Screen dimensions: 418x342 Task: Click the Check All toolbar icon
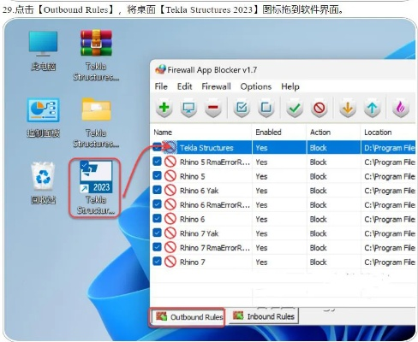pos(242,109)
